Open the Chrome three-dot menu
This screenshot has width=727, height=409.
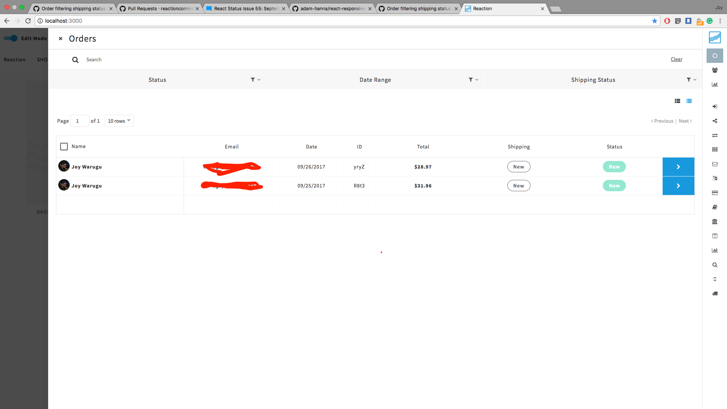(720, 21)
